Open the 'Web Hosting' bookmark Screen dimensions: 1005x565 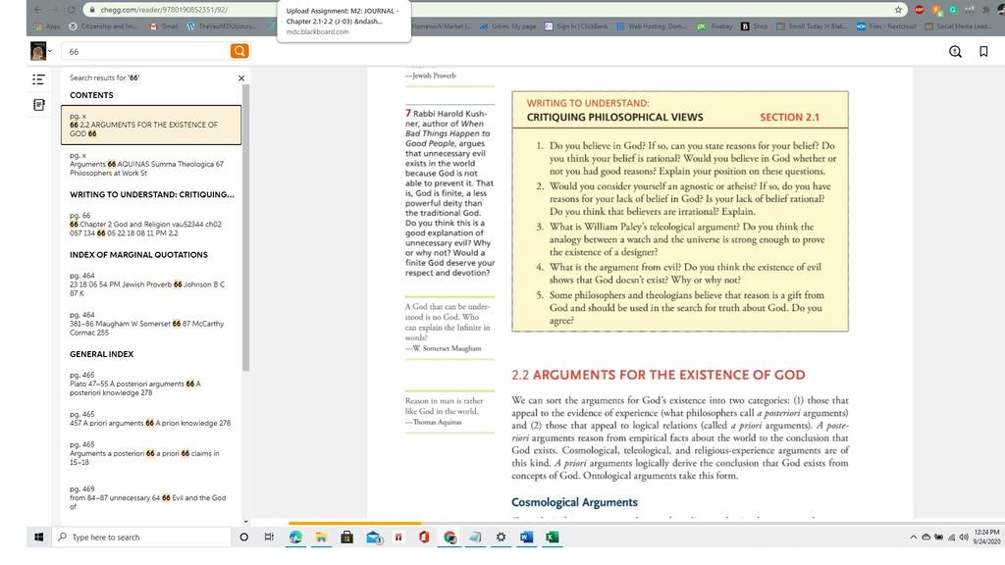pyautogui.click(x=652, y=26)
